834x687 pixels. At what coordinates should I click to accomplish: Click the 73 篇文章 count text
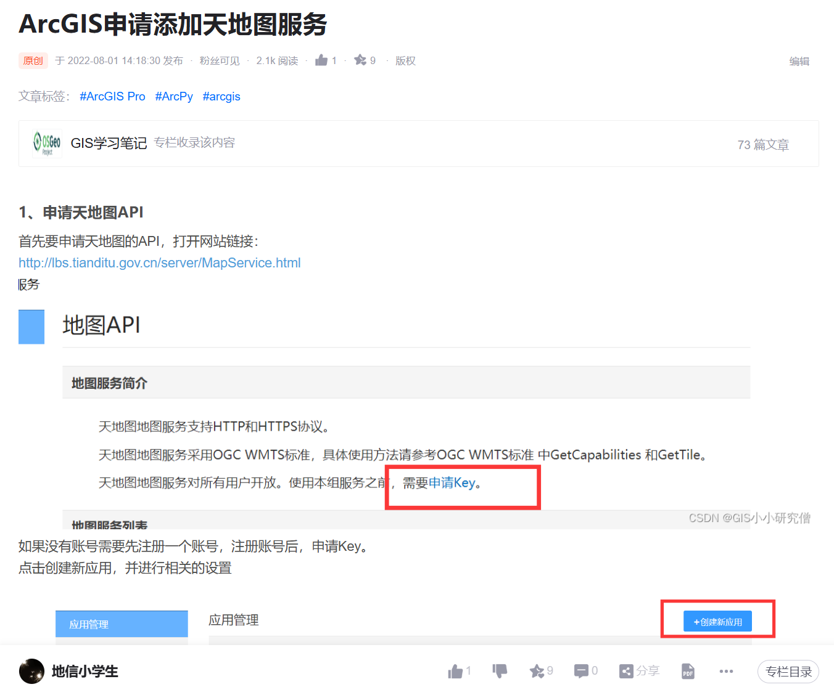[764, 145]
